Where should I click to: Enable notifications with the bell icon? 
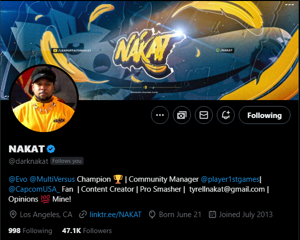[226, 115]
